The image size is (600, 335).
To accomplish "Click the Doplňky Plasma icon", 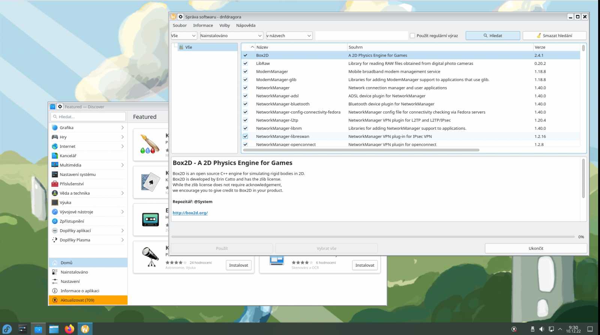I will [55, 240].
